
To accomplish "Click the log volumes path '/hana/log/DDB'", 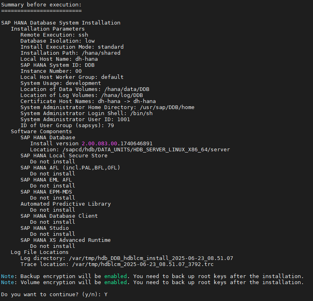I will tap(122, 95).
